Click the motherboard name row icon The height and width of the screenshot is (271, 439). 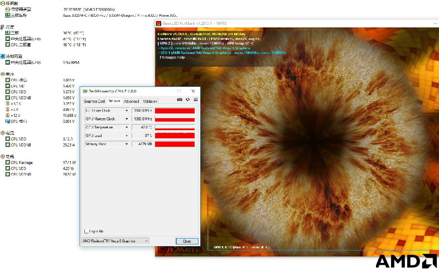coord(8,15)
